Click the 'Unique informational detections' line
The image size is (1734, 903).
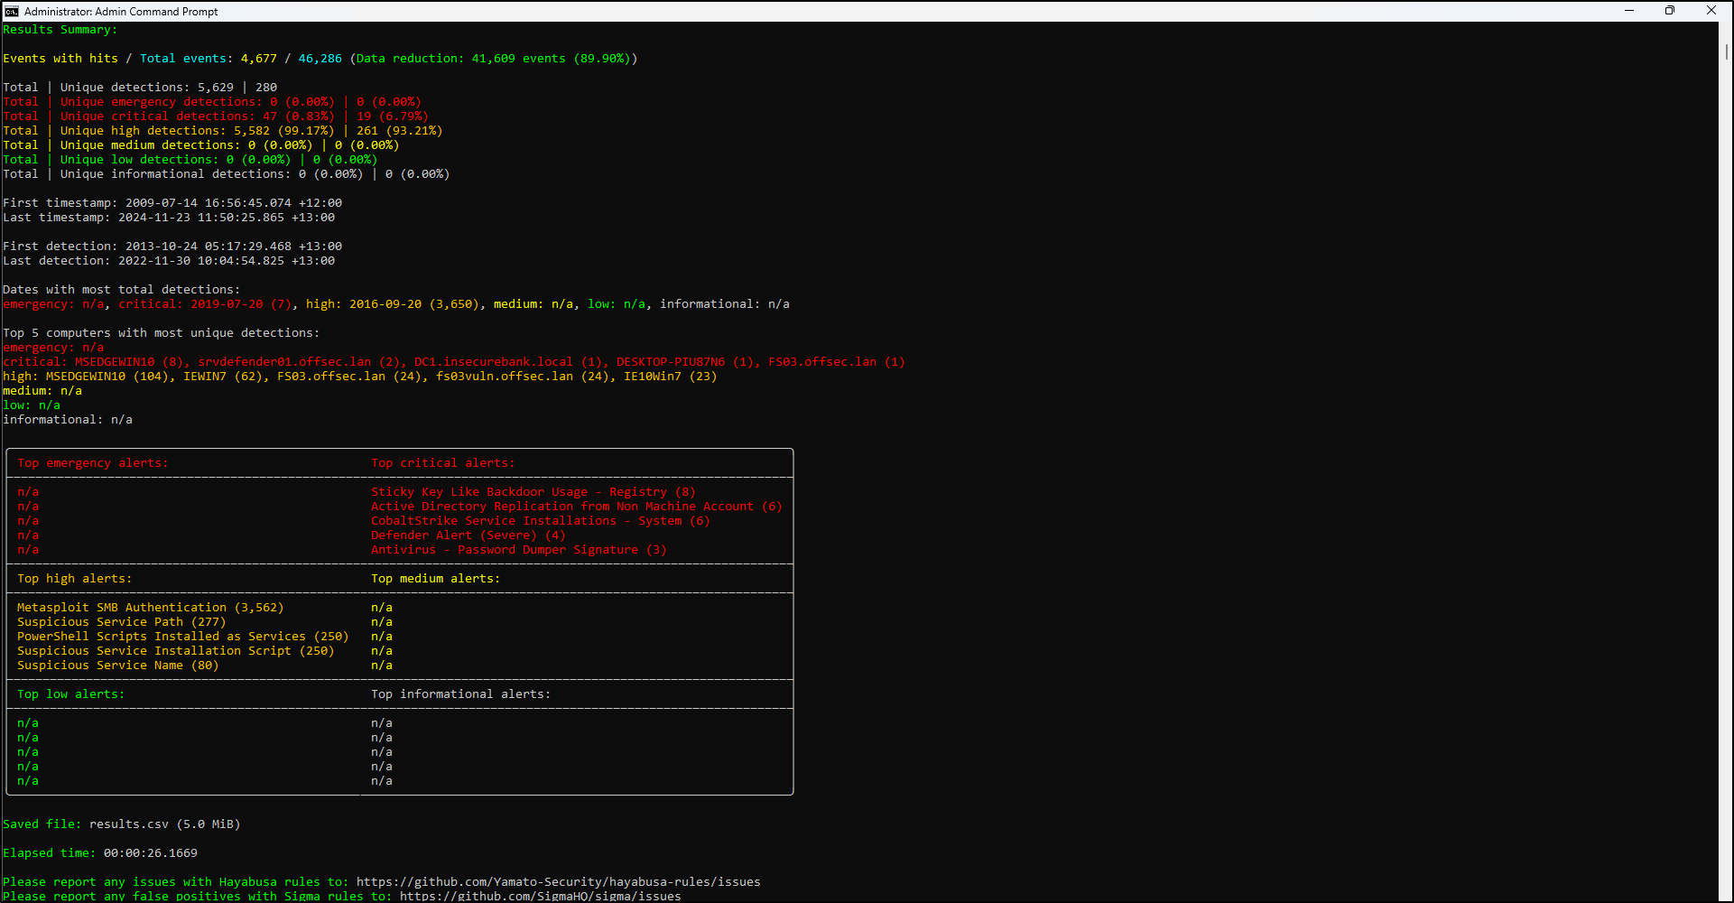click(227, 174)
